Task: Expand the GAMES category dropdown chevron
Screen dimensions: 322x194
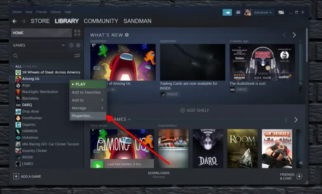Action: [x=63, y=45]
